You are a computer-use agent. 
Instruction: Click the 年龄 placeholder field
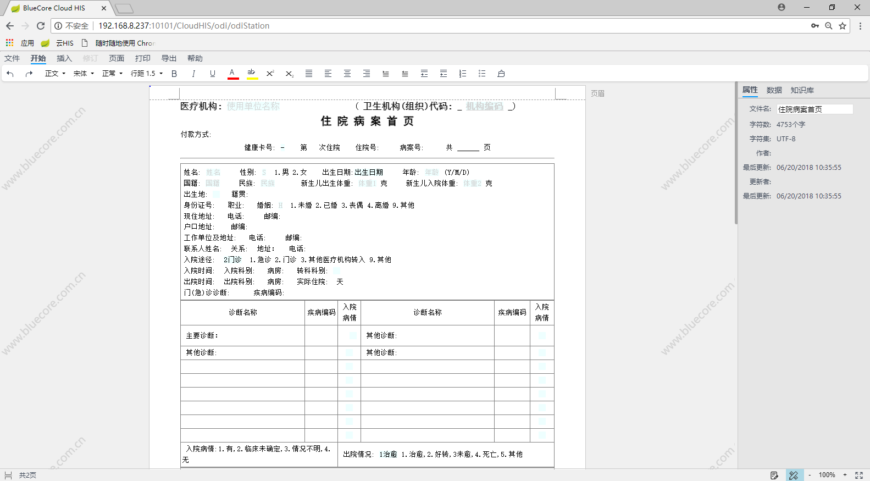(x=432, y=173)
